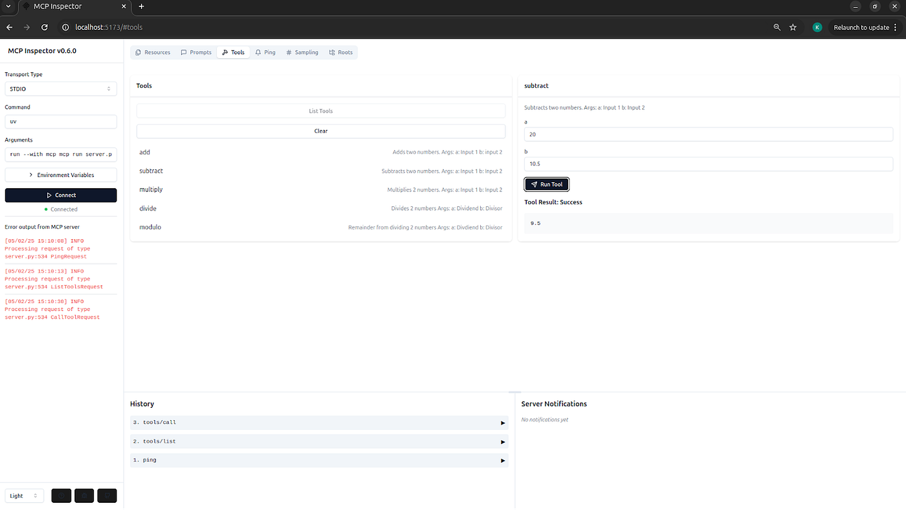Open the bug report icon
This screenshot has width=906, height=510.
pyautogui.click(x=84, y=495)
